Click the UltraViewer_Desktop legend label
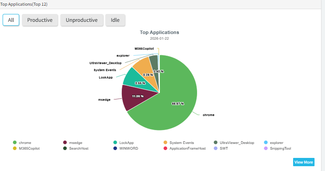Viewport: 325px width, 171px height. coord(237,143)
